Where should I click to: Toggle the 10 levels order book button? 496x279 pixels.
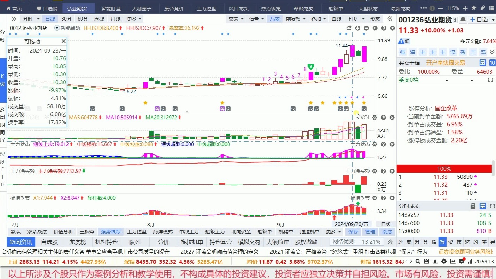[x=492, y=63]
